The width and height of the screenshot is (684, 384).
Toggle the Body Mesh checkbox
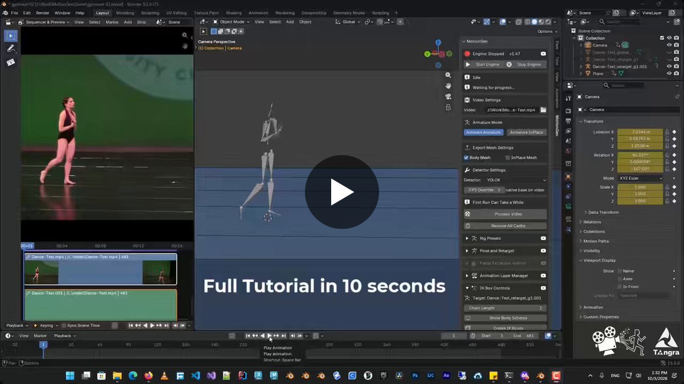[x=466, y=158]
